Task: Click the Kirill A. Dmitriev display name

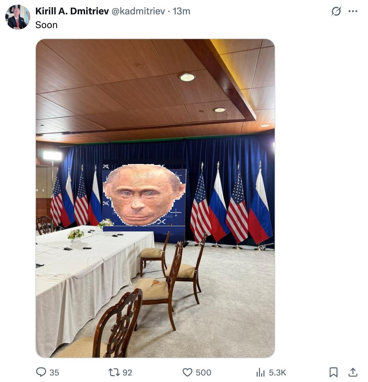Action: coord(72,11)
